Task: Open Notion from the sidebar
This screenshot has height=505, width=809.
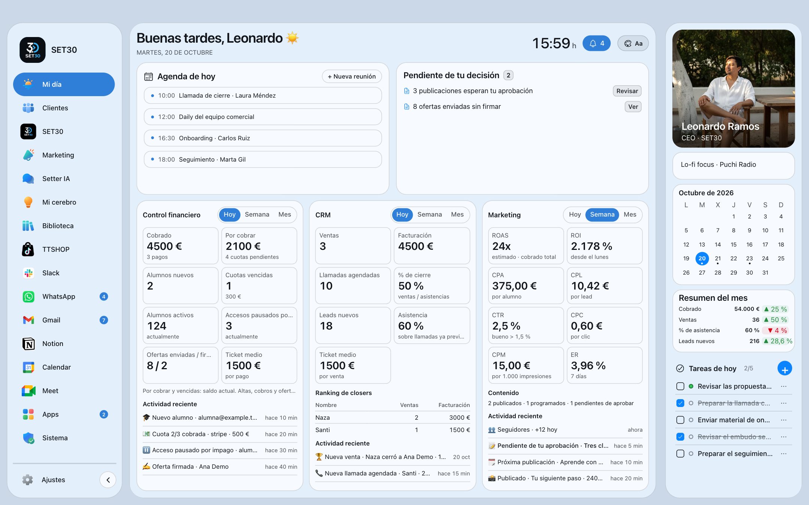Action: pyautogui.click(x=64, y=343)
